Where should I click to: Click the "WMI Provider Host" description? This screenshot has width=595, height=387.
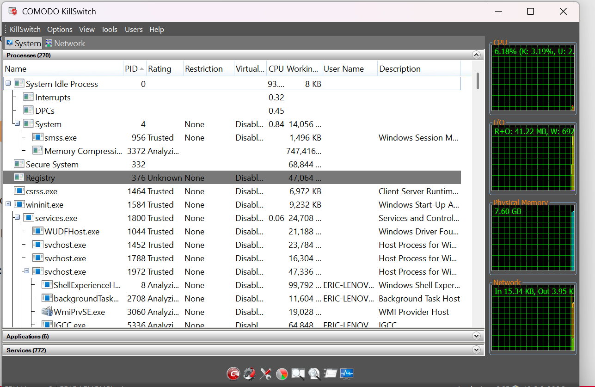pos(414,312)
